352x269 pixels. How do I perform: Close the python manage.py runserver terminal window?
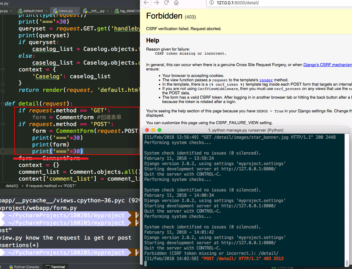point(147,130)
